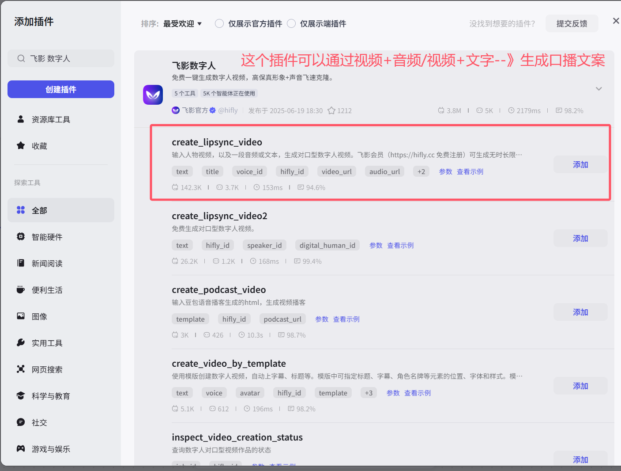Screen dimensions: 621x471
Task: Click the 收藏 star icon
Action: click(21, 145)
